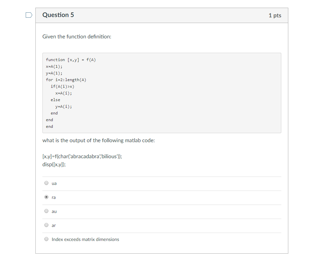Select the 'ra' answer option
315x260 pixels.
click(46, 197)
